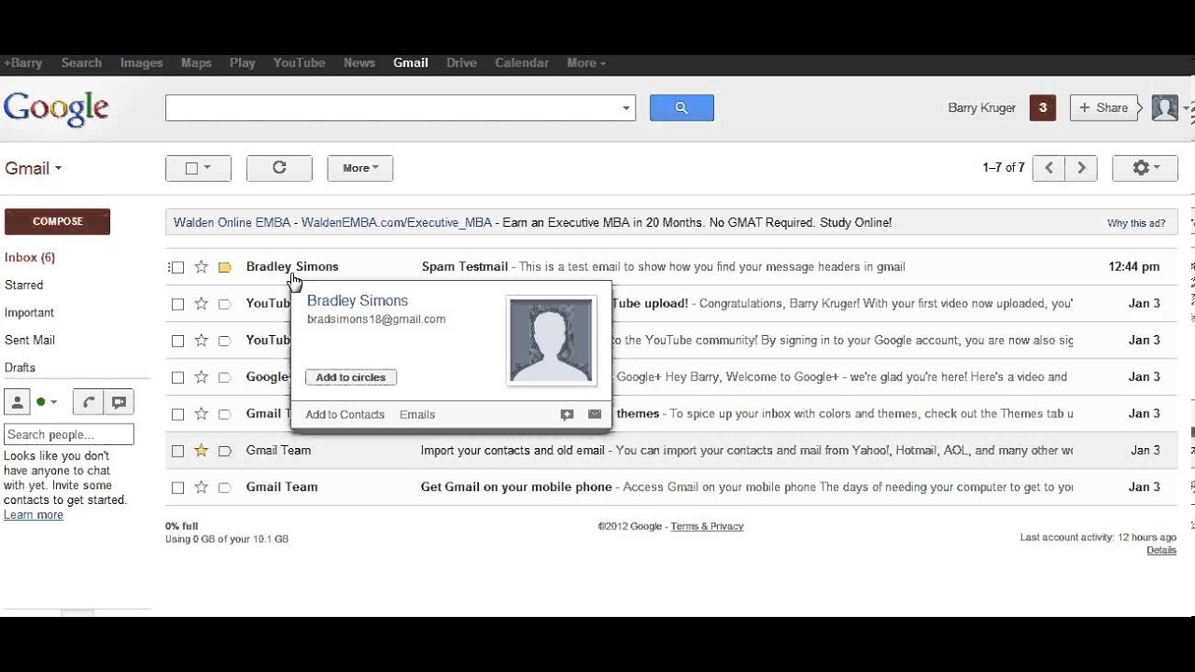Open the select-all checkbox dropdown
The image size is (1195, 672).
pos(198,168)
